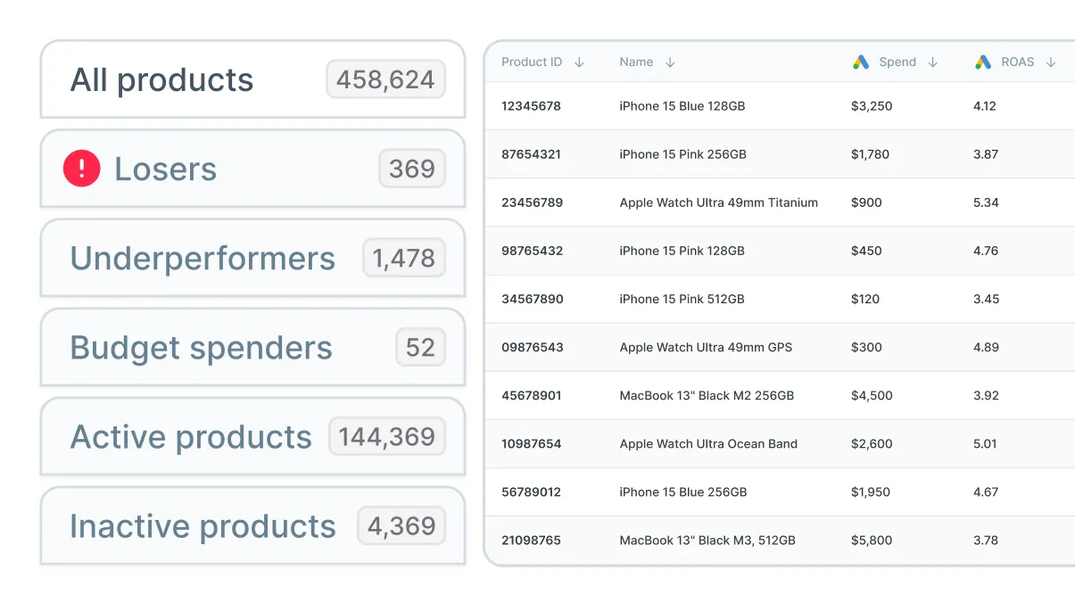
Task: Click the red alert icon beside Losers
Action: coord(81,169)
